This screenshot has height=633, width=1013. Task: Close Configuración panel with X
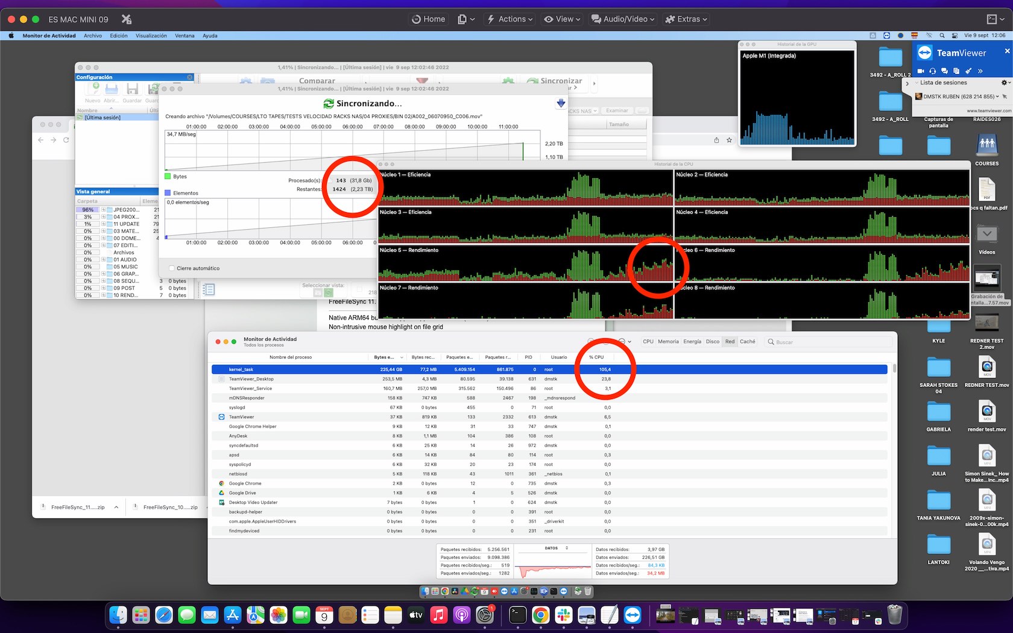pos(190,77)
